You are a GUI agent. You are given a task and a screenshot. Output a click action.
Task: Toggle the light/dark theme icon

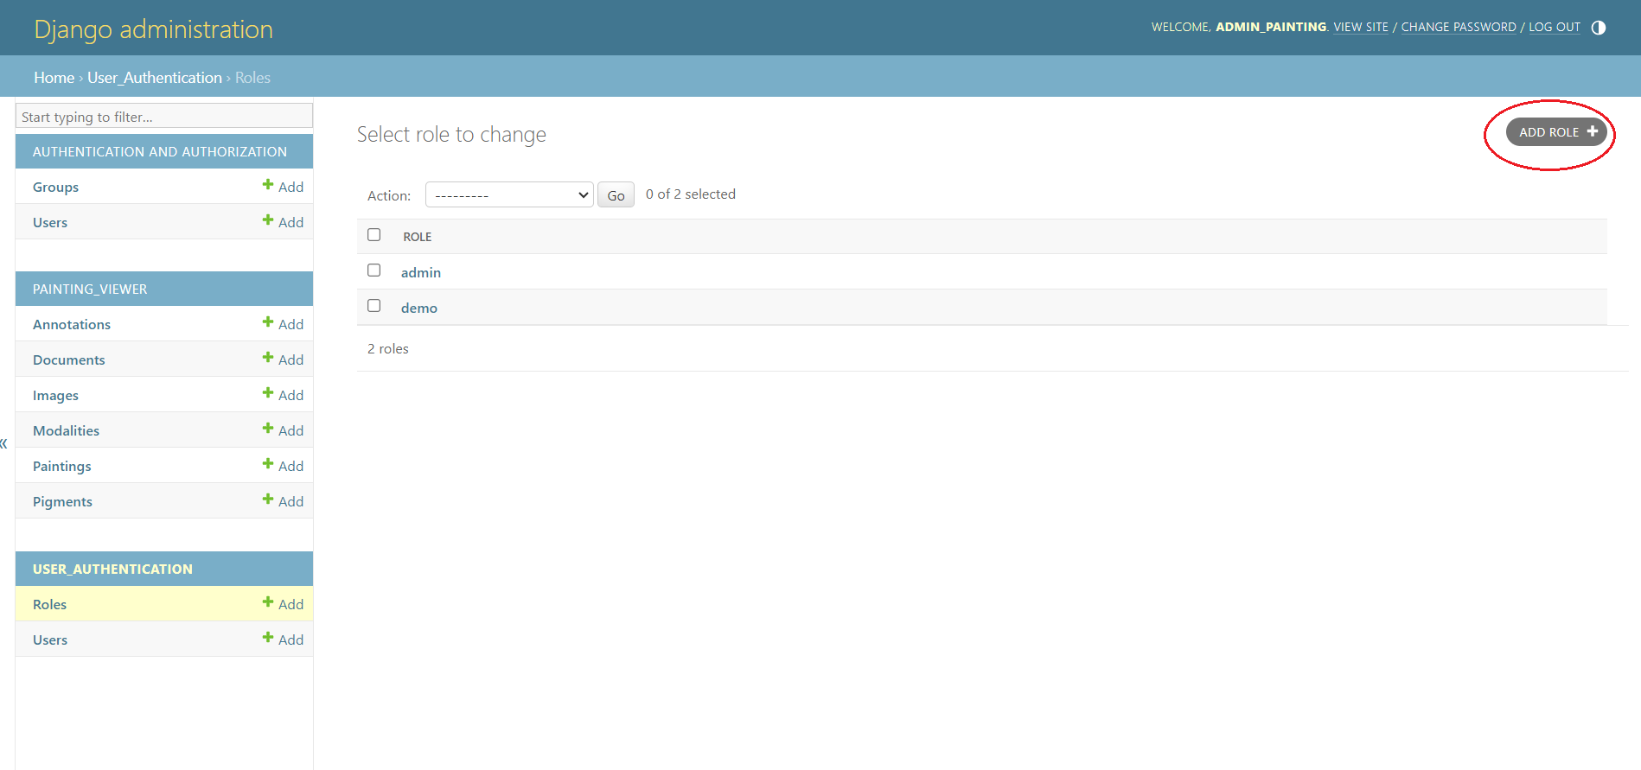click(1599, 28)
